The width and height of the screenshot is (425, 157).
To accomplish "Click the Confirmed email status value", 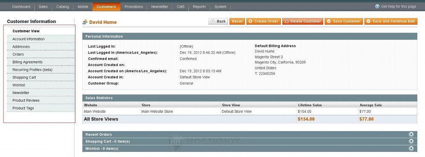I will coord(188,59).
